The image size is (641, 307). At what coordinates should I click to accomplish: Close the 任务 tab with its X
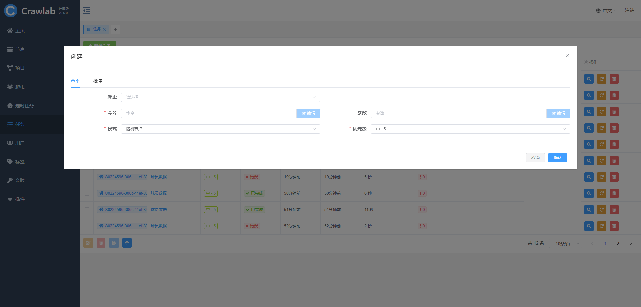click(x=104, y=29)
